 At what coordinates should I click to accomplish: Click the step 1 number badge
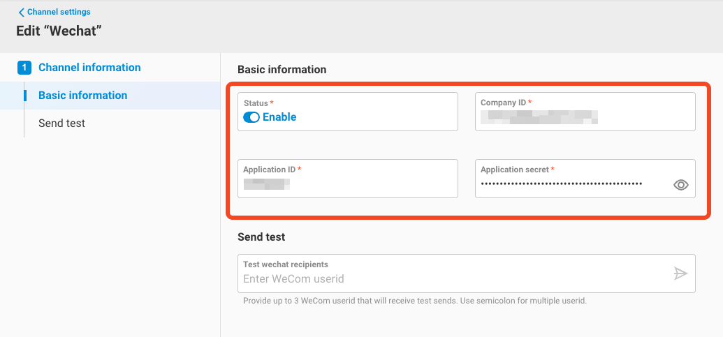pyautogui.click(x=24, y=68)
